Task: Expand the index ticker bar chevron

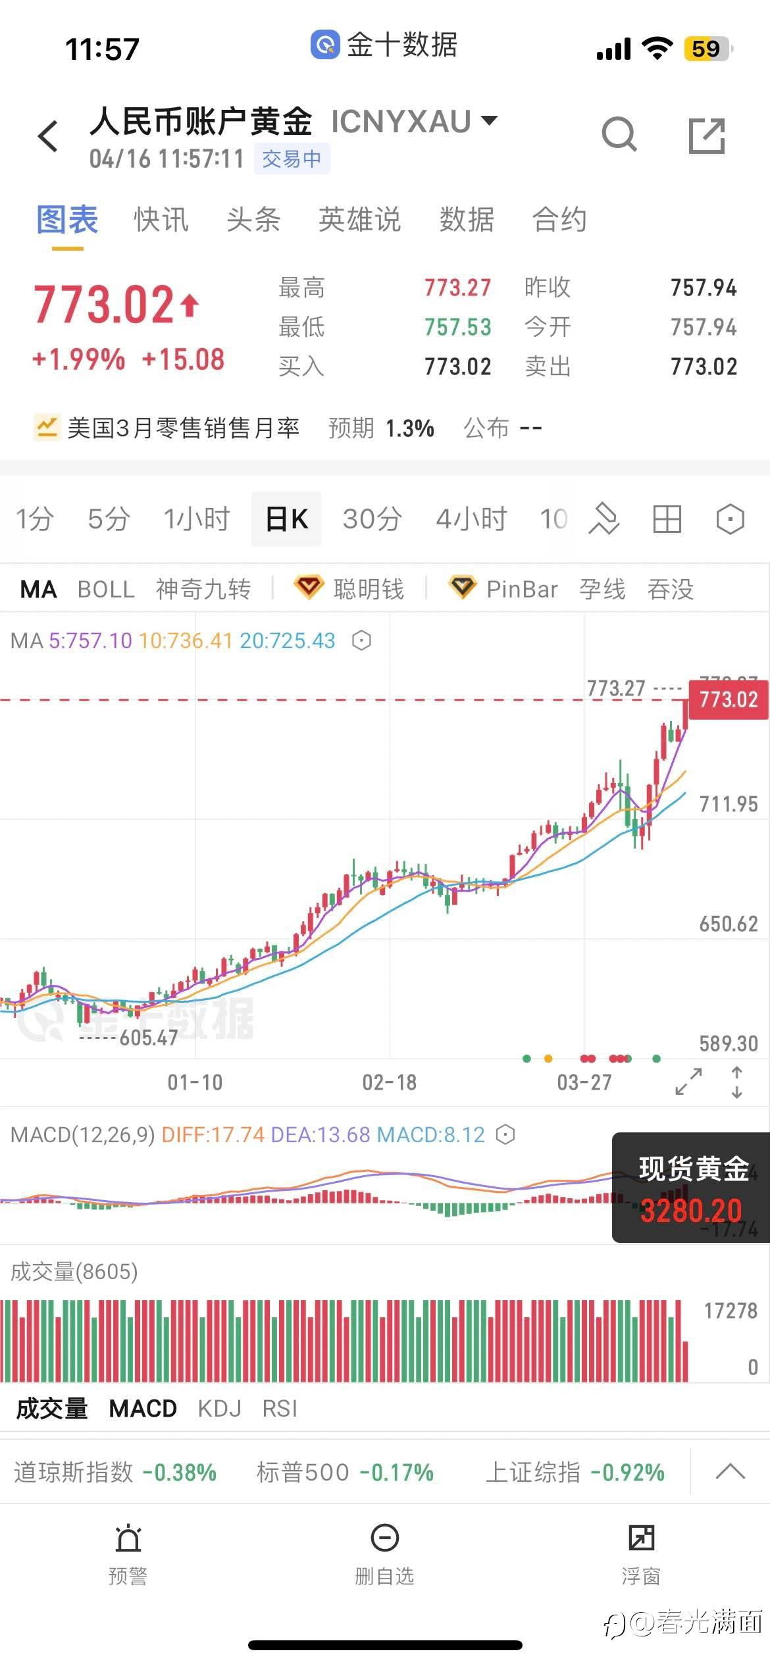Action: [x=730, y=1471]
